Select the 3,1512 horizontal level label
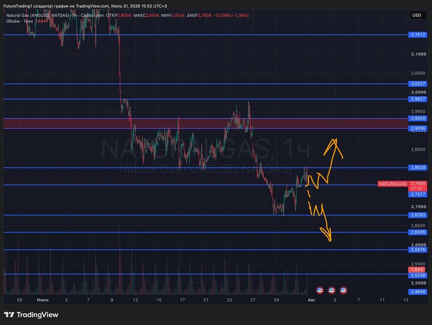432x325 pixels. tap(418, 35)
